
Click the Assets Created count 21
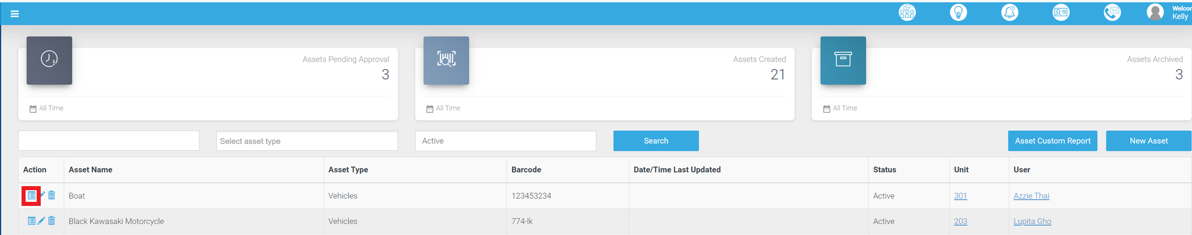tap(778, 74)
